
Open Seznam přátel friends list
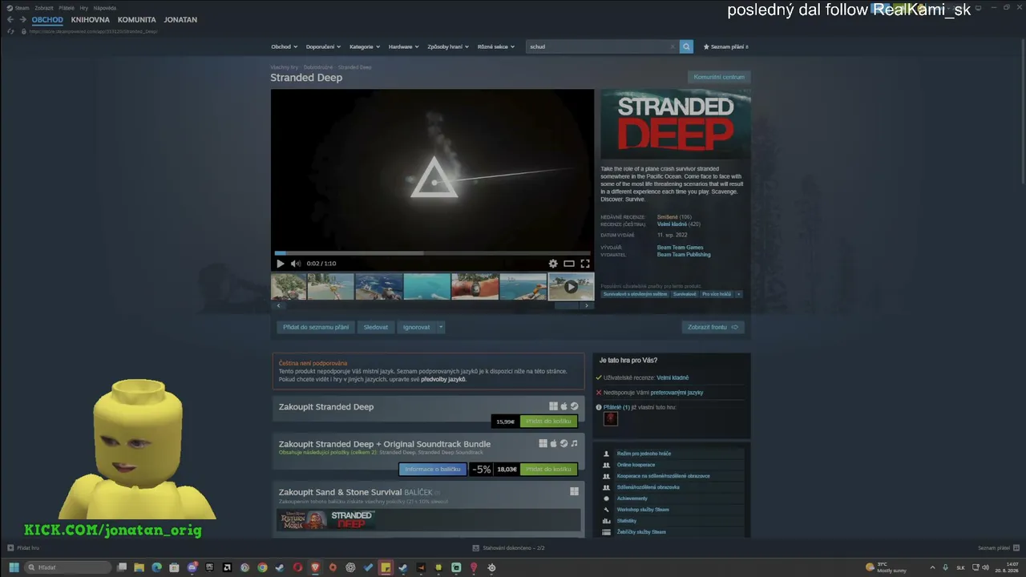[x=997, y=548]
